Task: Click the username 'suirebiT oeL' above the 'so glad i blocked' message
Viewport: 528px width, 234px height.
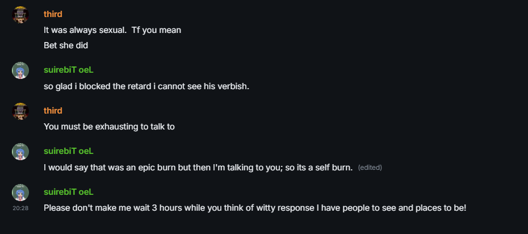Action: [x=68, y=70]
